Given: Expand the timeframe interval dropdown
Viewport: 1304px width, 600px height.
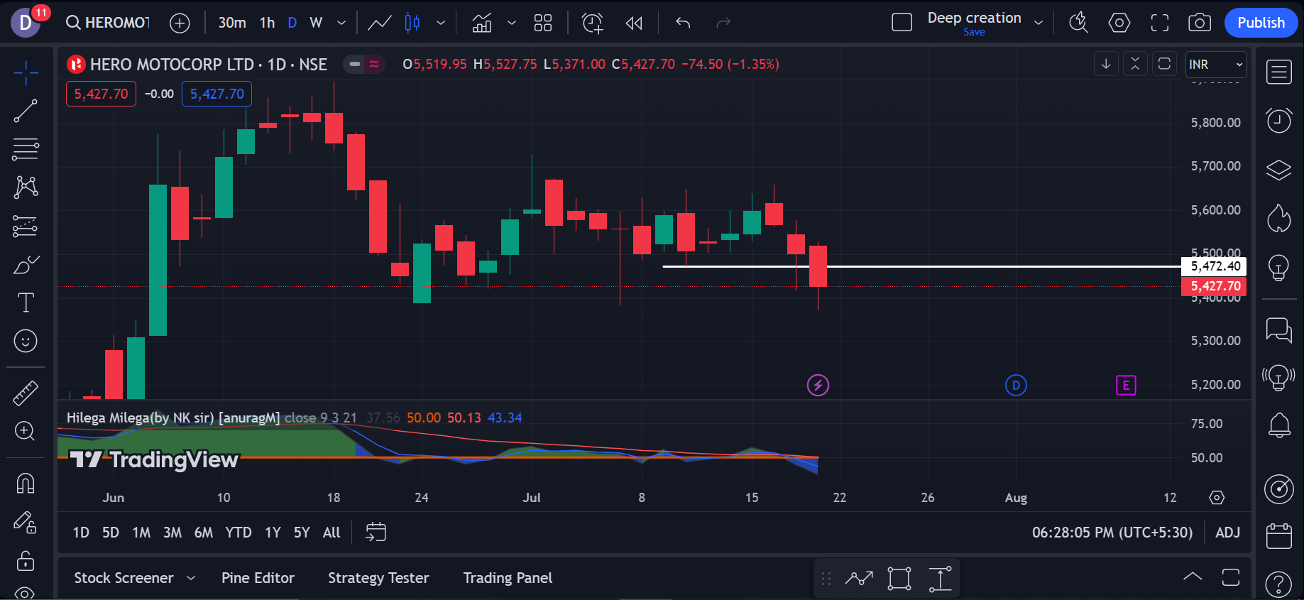Looking at the screenshot, I should [x=341, y=23].
